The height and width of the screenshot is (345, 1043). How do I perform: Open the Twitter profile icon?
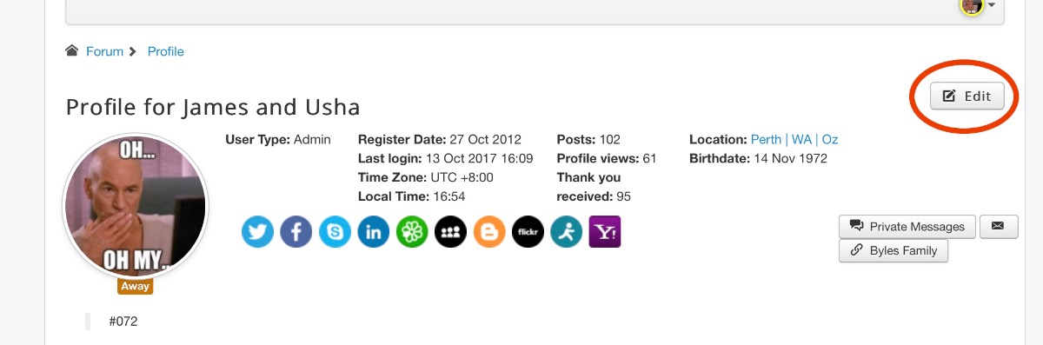pos(257,232)
